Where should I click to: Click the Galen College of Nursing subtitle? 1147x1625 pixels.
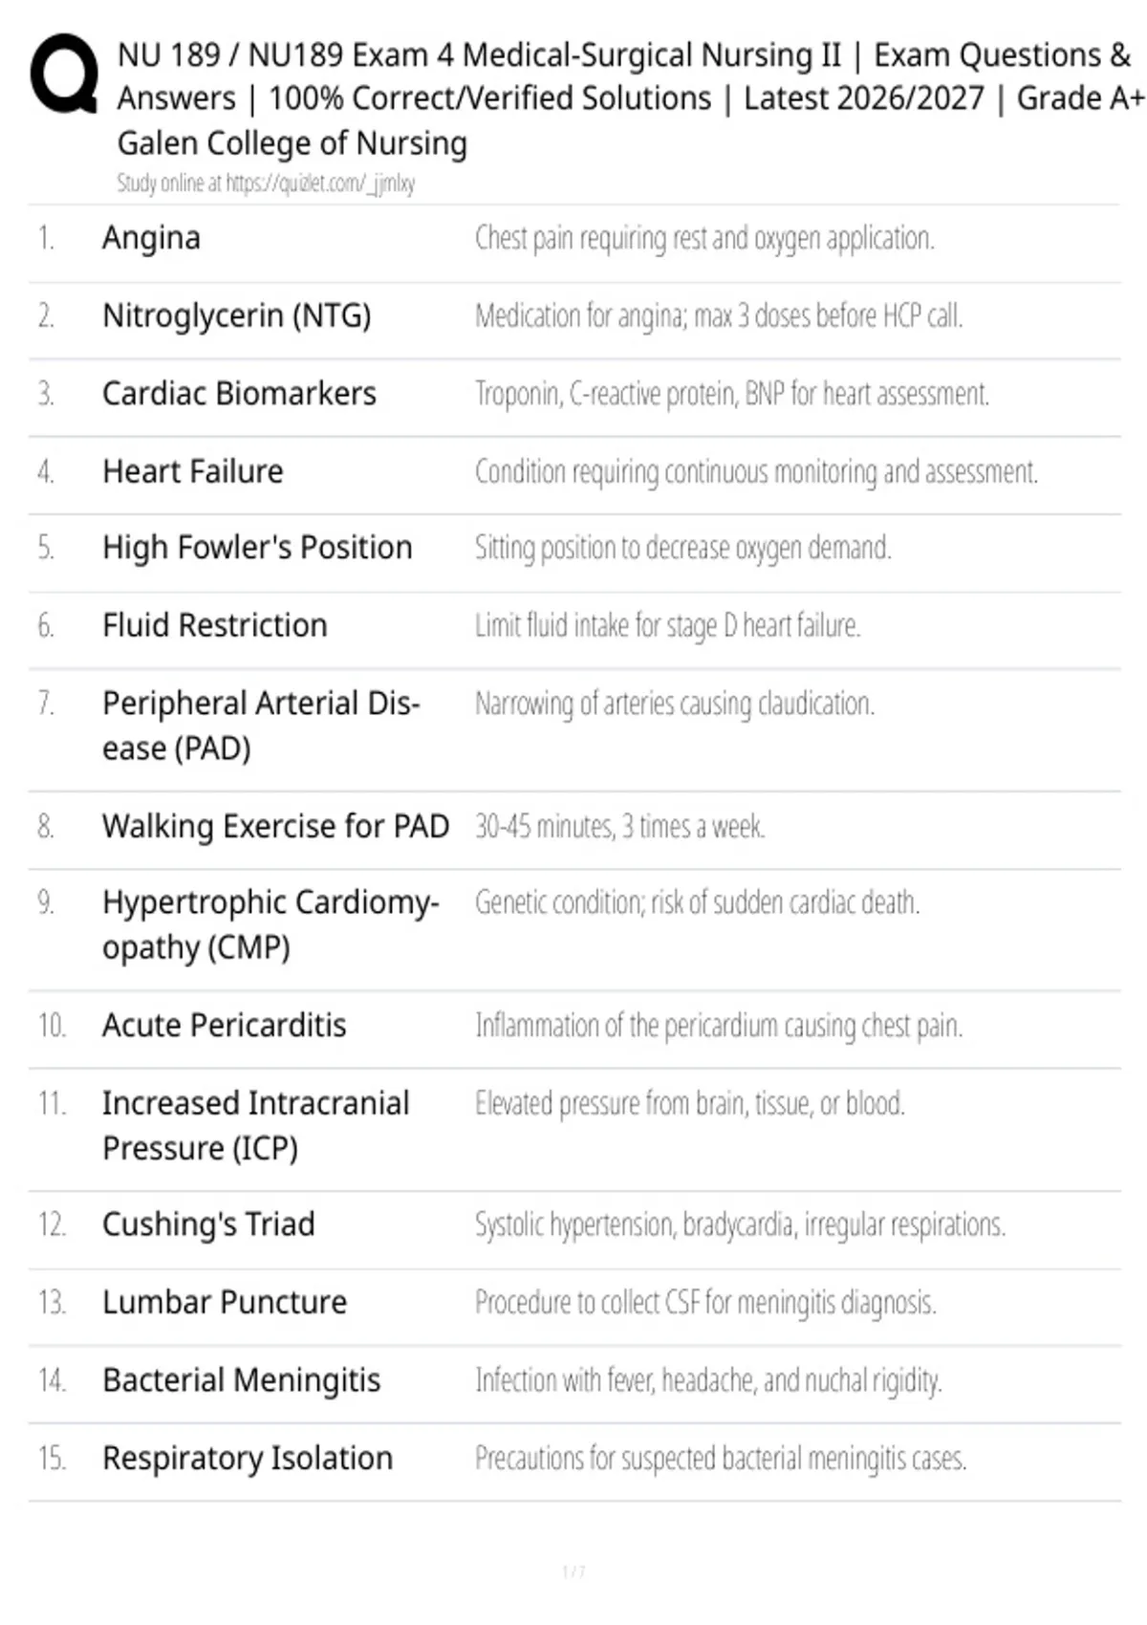coord(292,143)
